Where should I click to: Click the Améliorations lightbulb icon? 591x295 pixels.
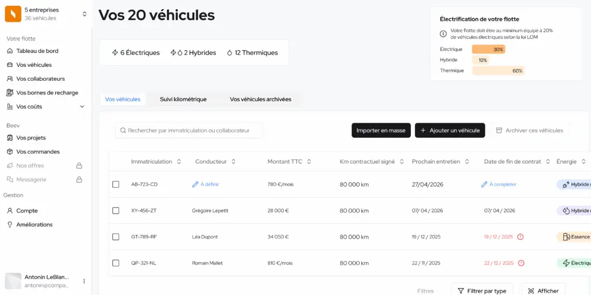click(10, 225)
